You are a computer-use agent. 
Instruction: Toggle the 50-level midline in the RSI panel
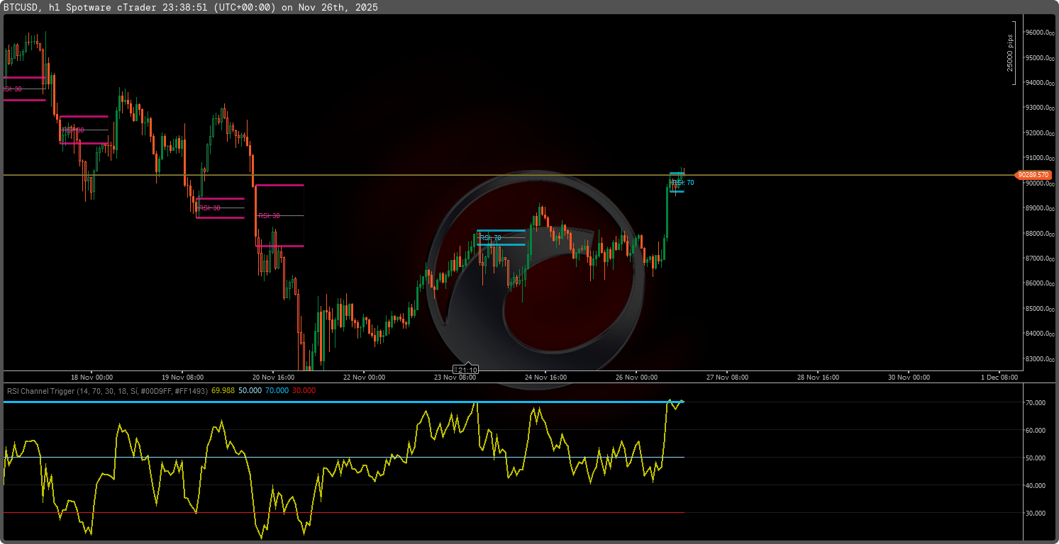point(355,457)
